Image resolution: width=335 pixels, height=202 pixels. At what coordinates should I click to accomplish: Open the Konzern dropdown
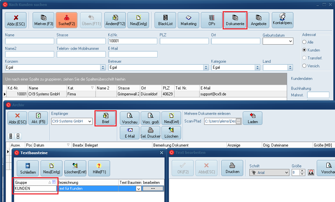point(102,67)
